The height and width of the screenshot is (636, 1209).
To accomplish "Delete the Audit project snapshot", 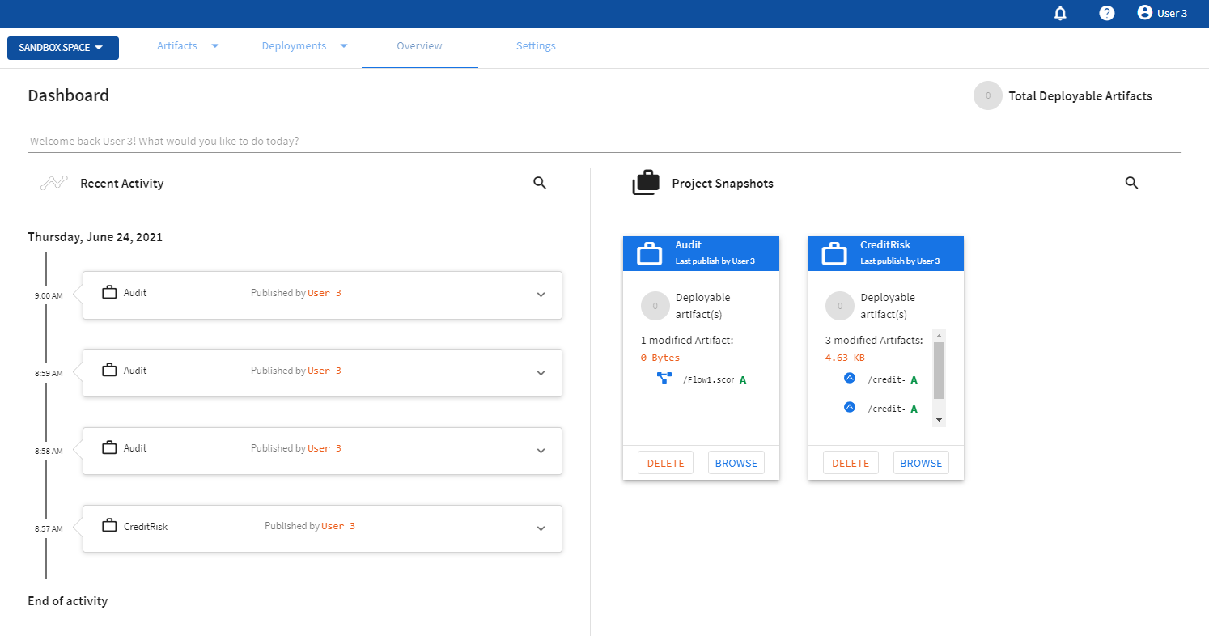I will [665, 463].
